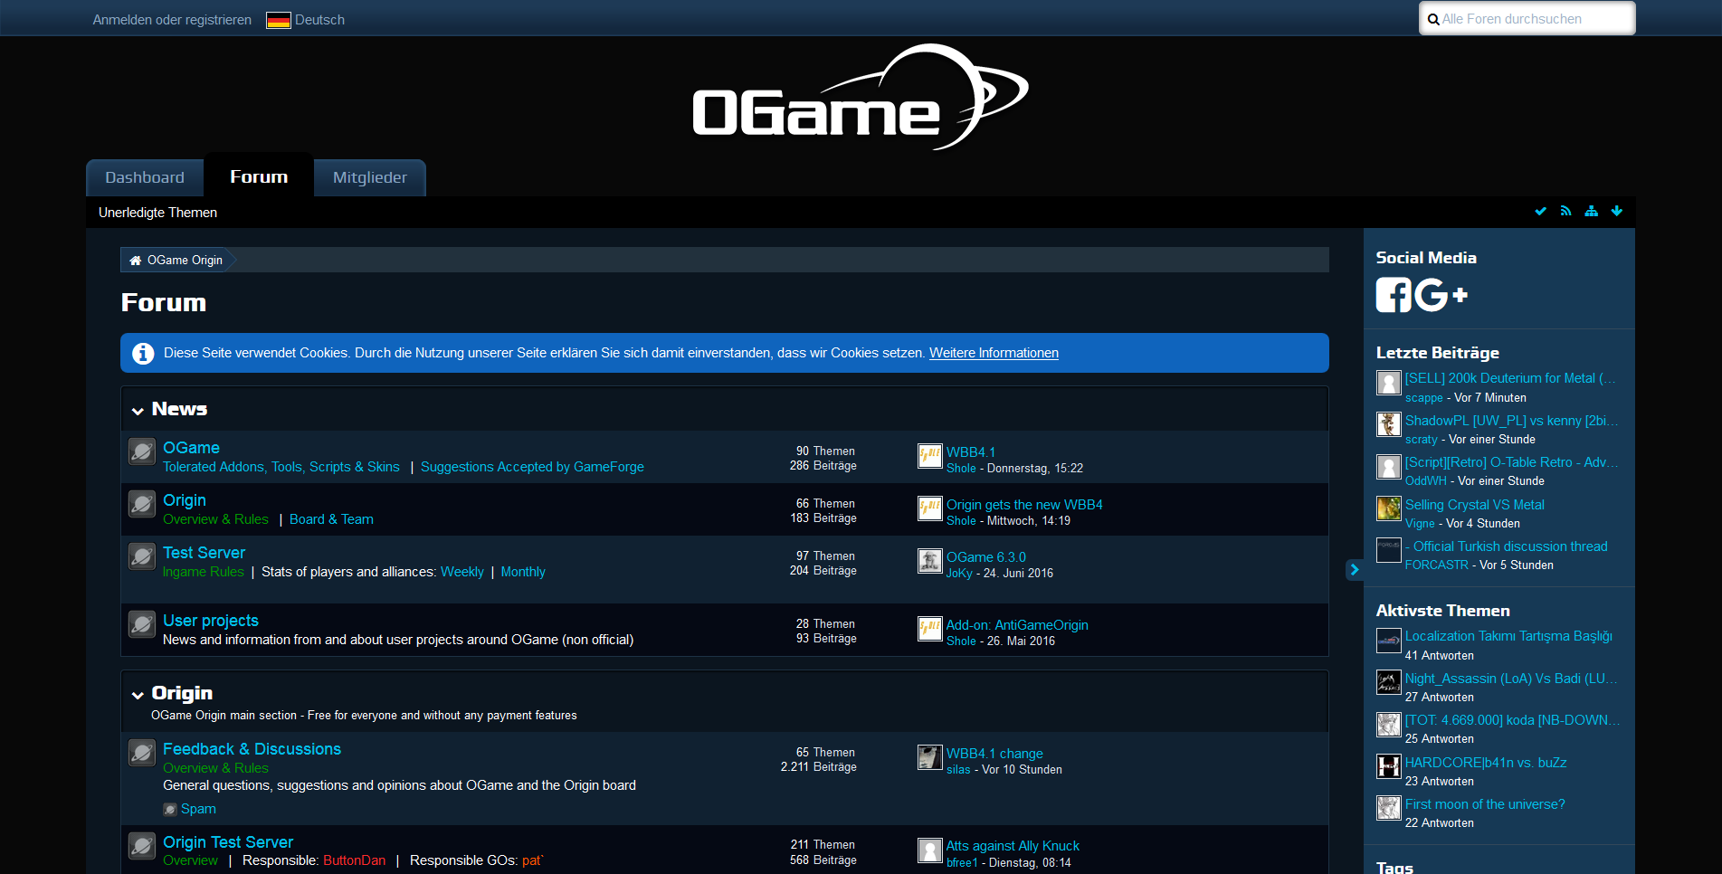
Task: Click the Test Server forum icon
Action: tap(142, 557)
